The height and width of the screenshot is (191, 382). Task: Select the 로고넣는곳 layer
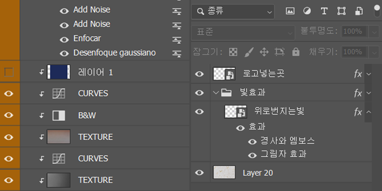pyautogui.click(x=264, y=74)
